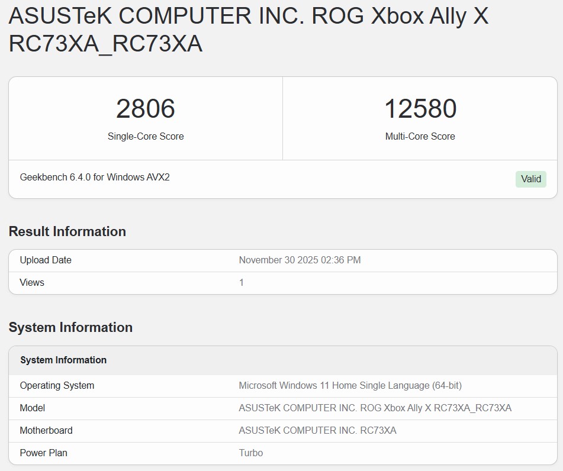Click the Result Information section heading
The image size is (563, 471).
click(67, 231)
